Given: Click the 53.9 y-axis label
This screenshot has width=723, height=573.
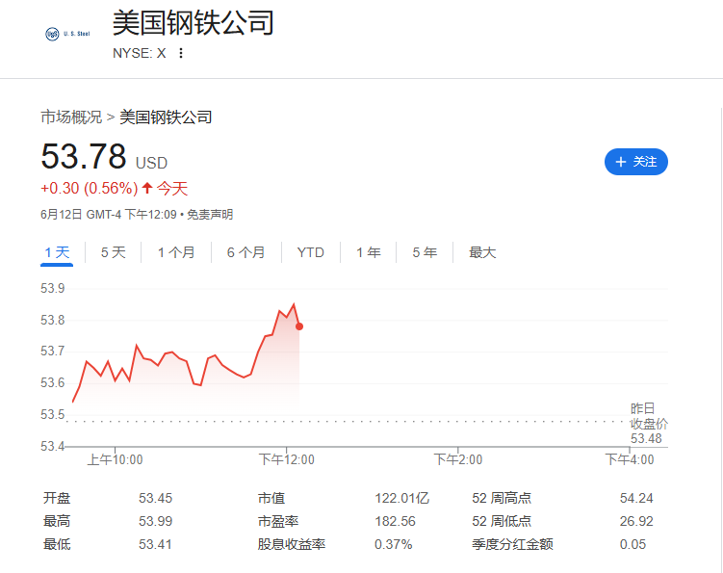Looking at the screenshot, I should [x=53, y=288].
